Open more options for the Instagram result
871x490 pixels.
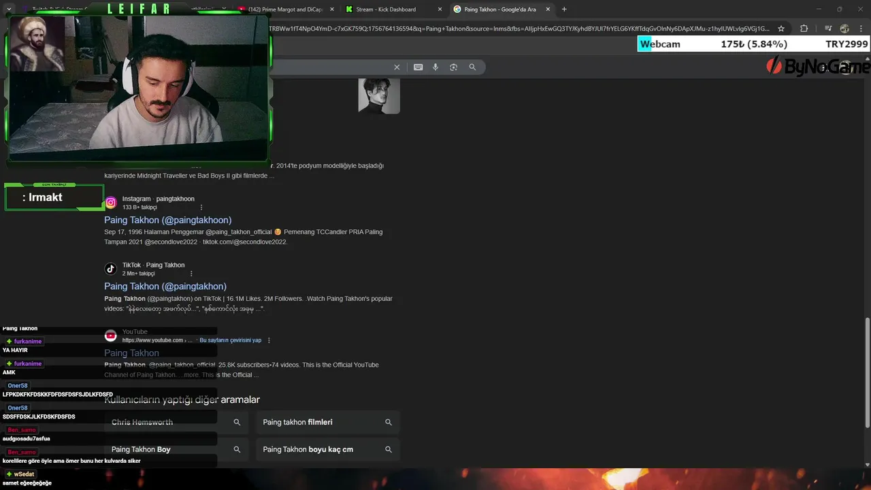pos(201,208)
